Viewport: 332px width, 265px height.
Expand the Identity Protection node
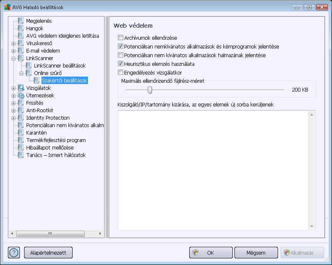14,118
